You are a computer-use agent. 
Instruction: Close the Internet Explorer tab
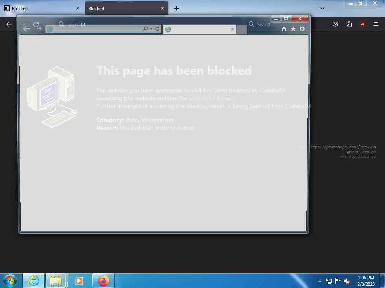[x=232, y=30]
